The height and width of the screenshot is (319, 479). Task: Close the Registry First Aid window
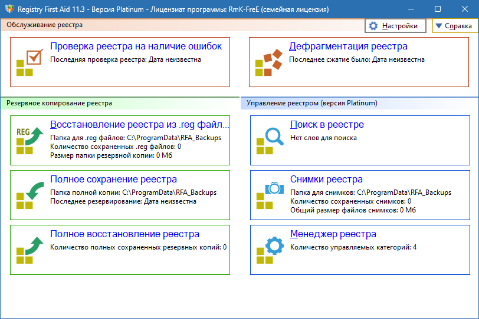coord(465,9)
